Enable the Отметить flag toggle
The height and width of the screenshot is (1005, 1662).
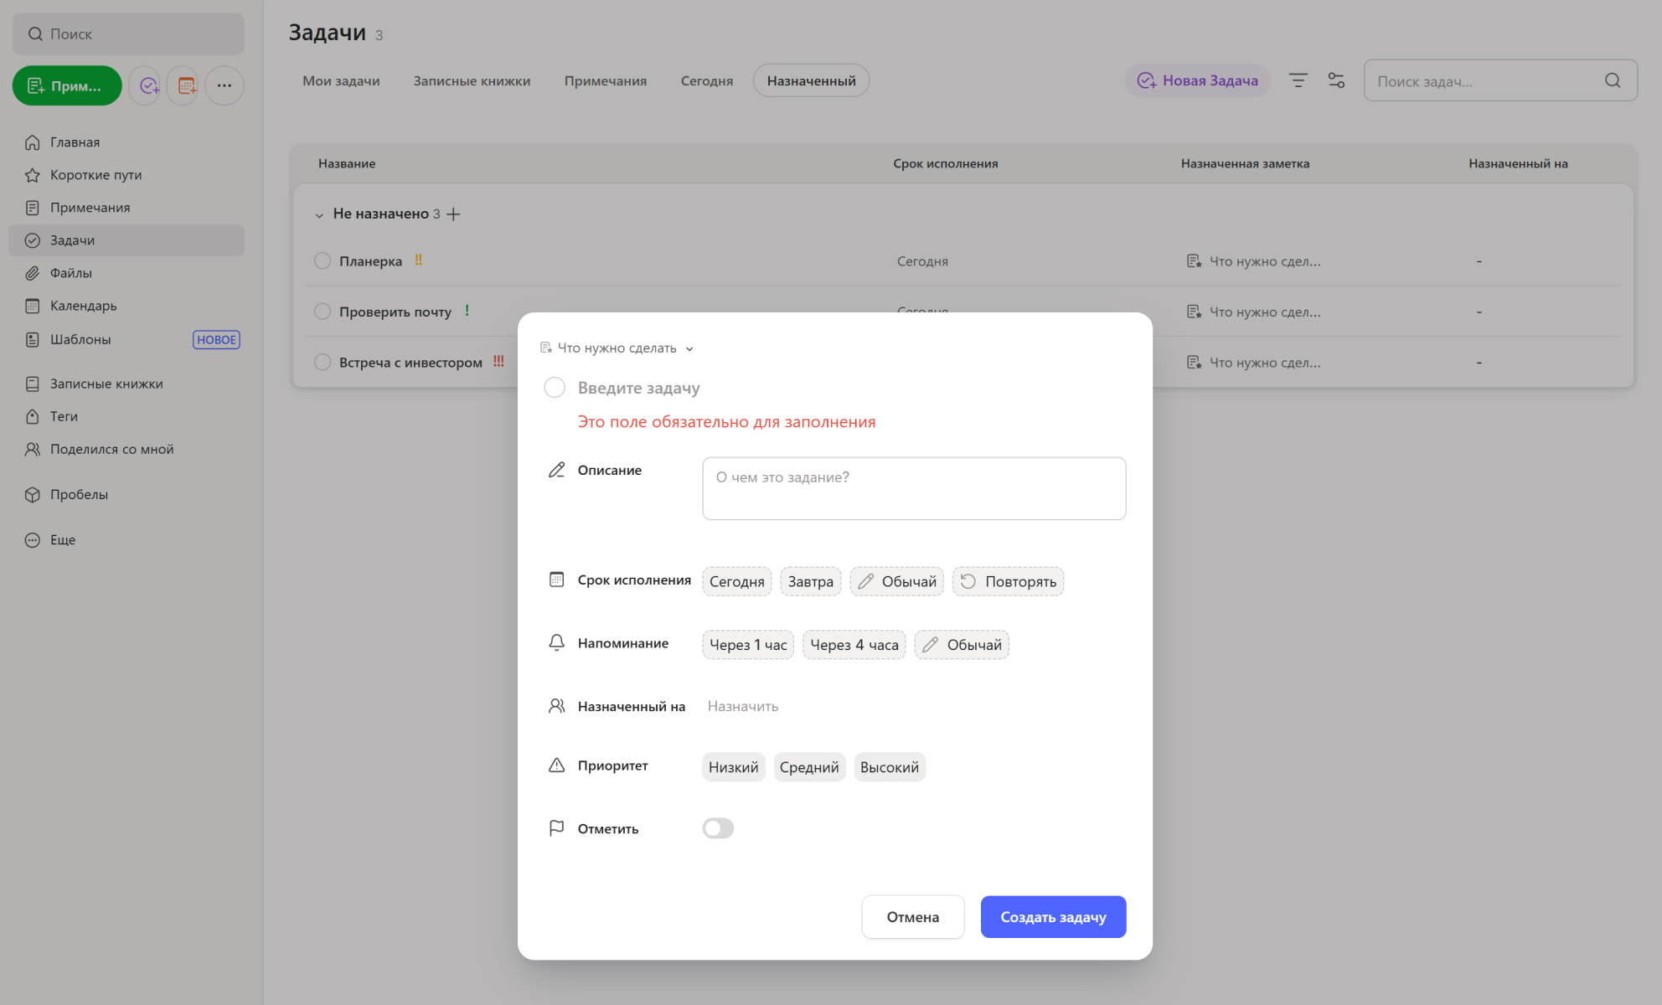(x=717, y=827)
